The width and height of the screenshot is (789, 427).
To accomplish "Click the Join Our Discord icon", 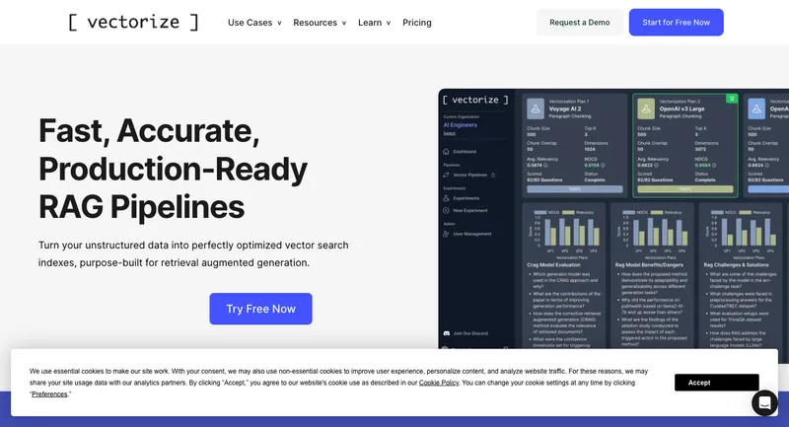I will coord(447,334).
